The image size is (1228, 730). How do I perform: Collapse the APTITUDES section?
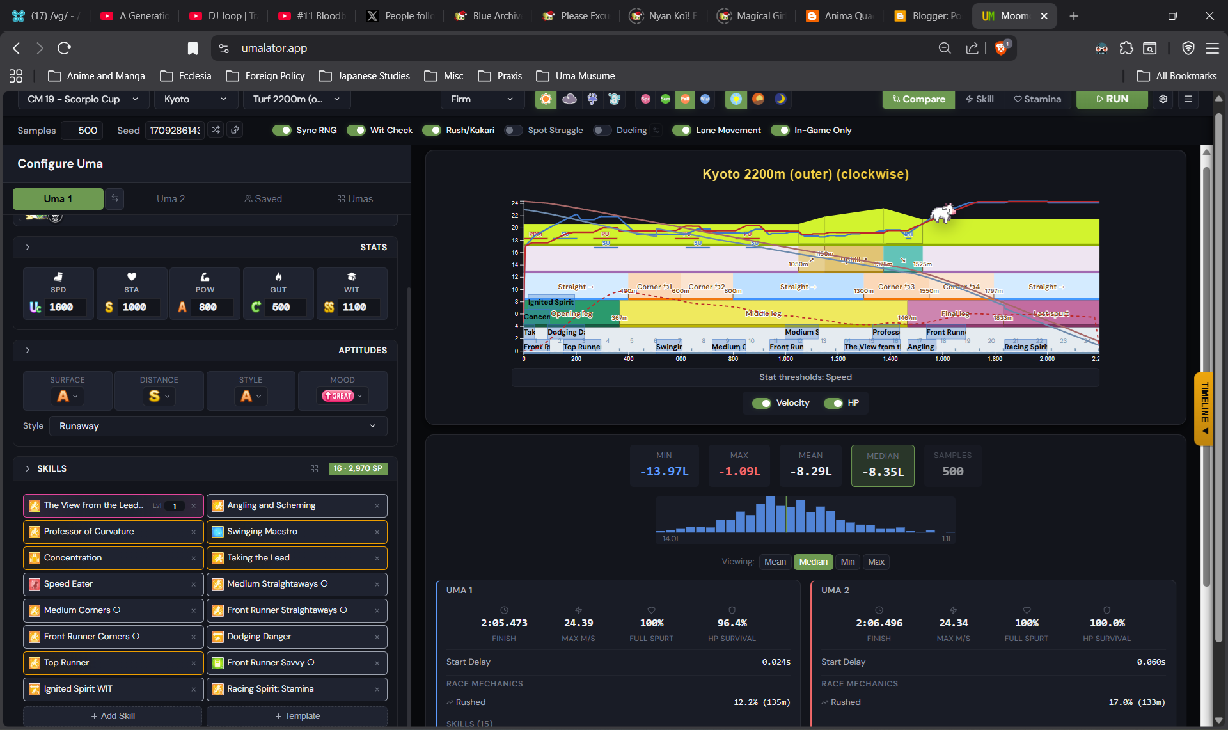pos(28,350)
